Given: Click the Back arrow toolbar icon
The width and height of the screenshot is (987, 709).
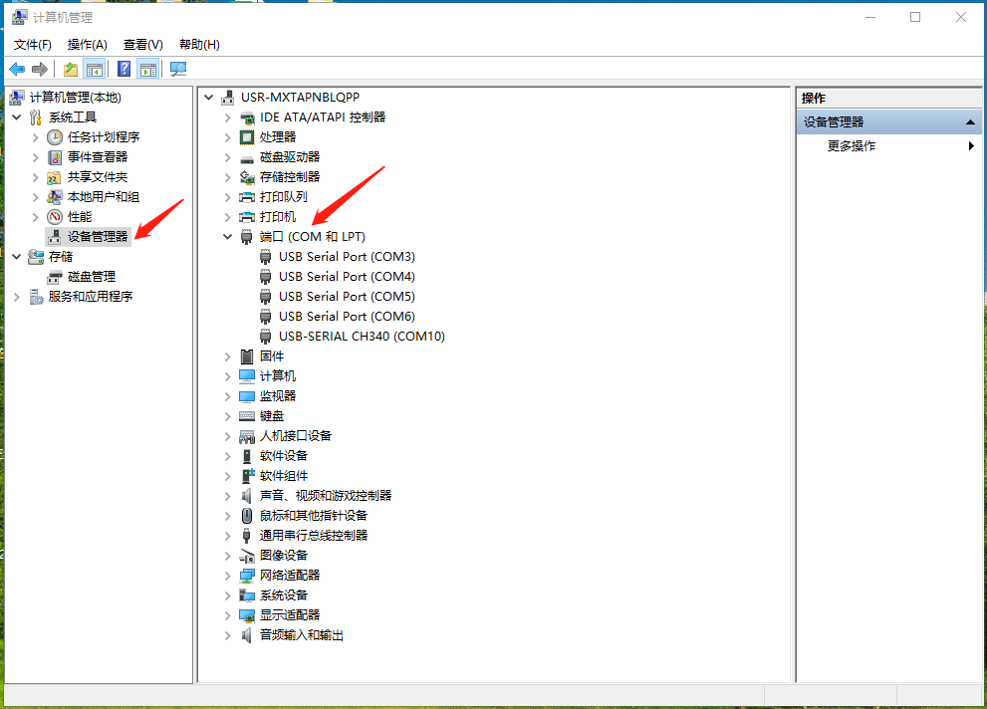Looking at the screenshot, I should click(17, 69).
